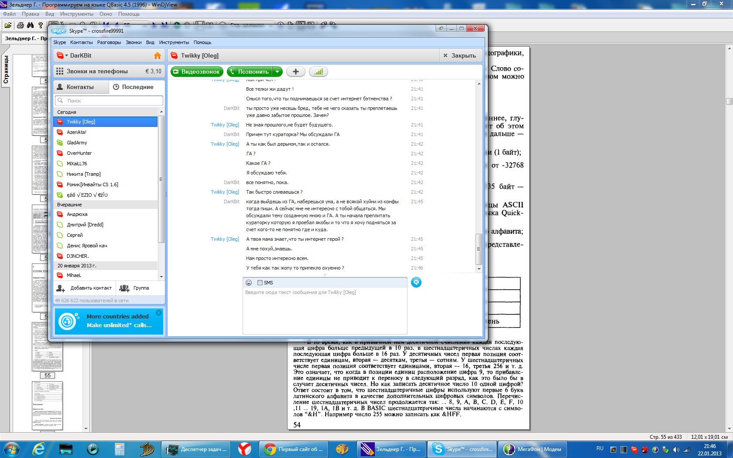Click the send message button
Viewport: 733px width, 458px height.
416,283
